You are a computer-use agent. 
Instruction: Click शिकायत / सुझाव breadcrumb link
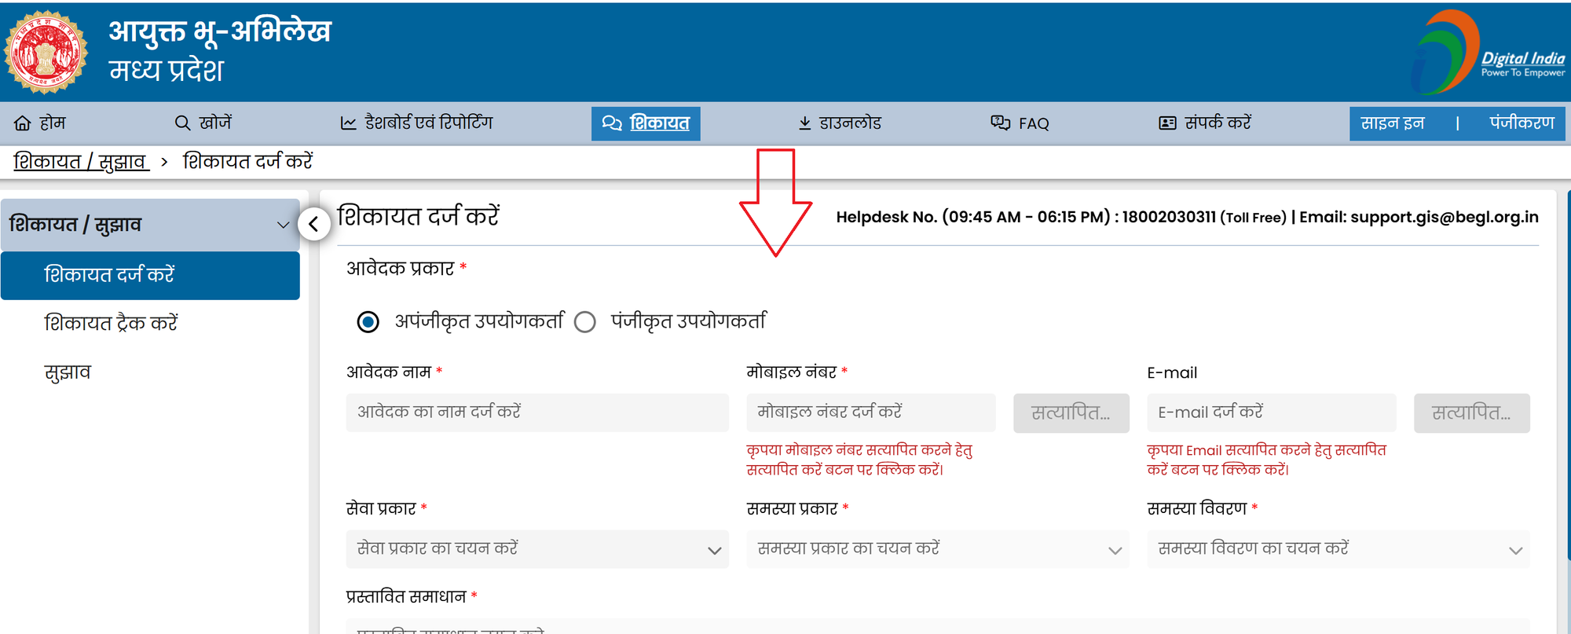[x=81, y=162]
